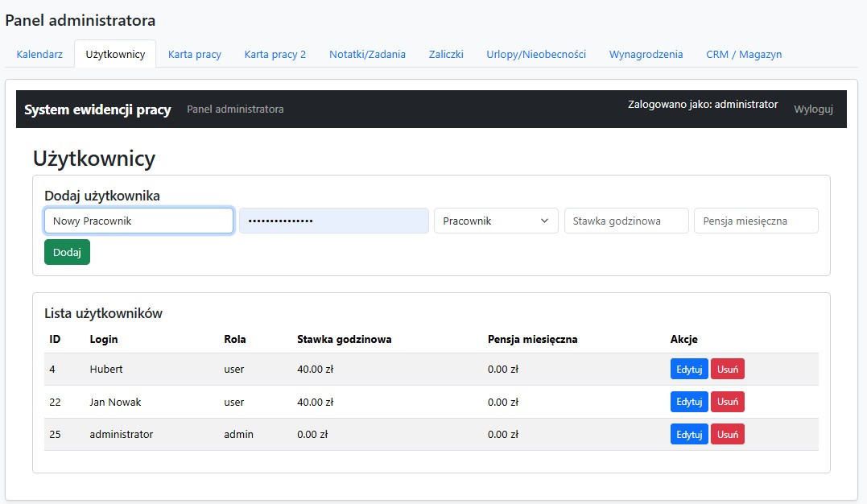Select the Zaliczki tab
The height and width of the screenshot is (504, 867).
coord(446,54)
